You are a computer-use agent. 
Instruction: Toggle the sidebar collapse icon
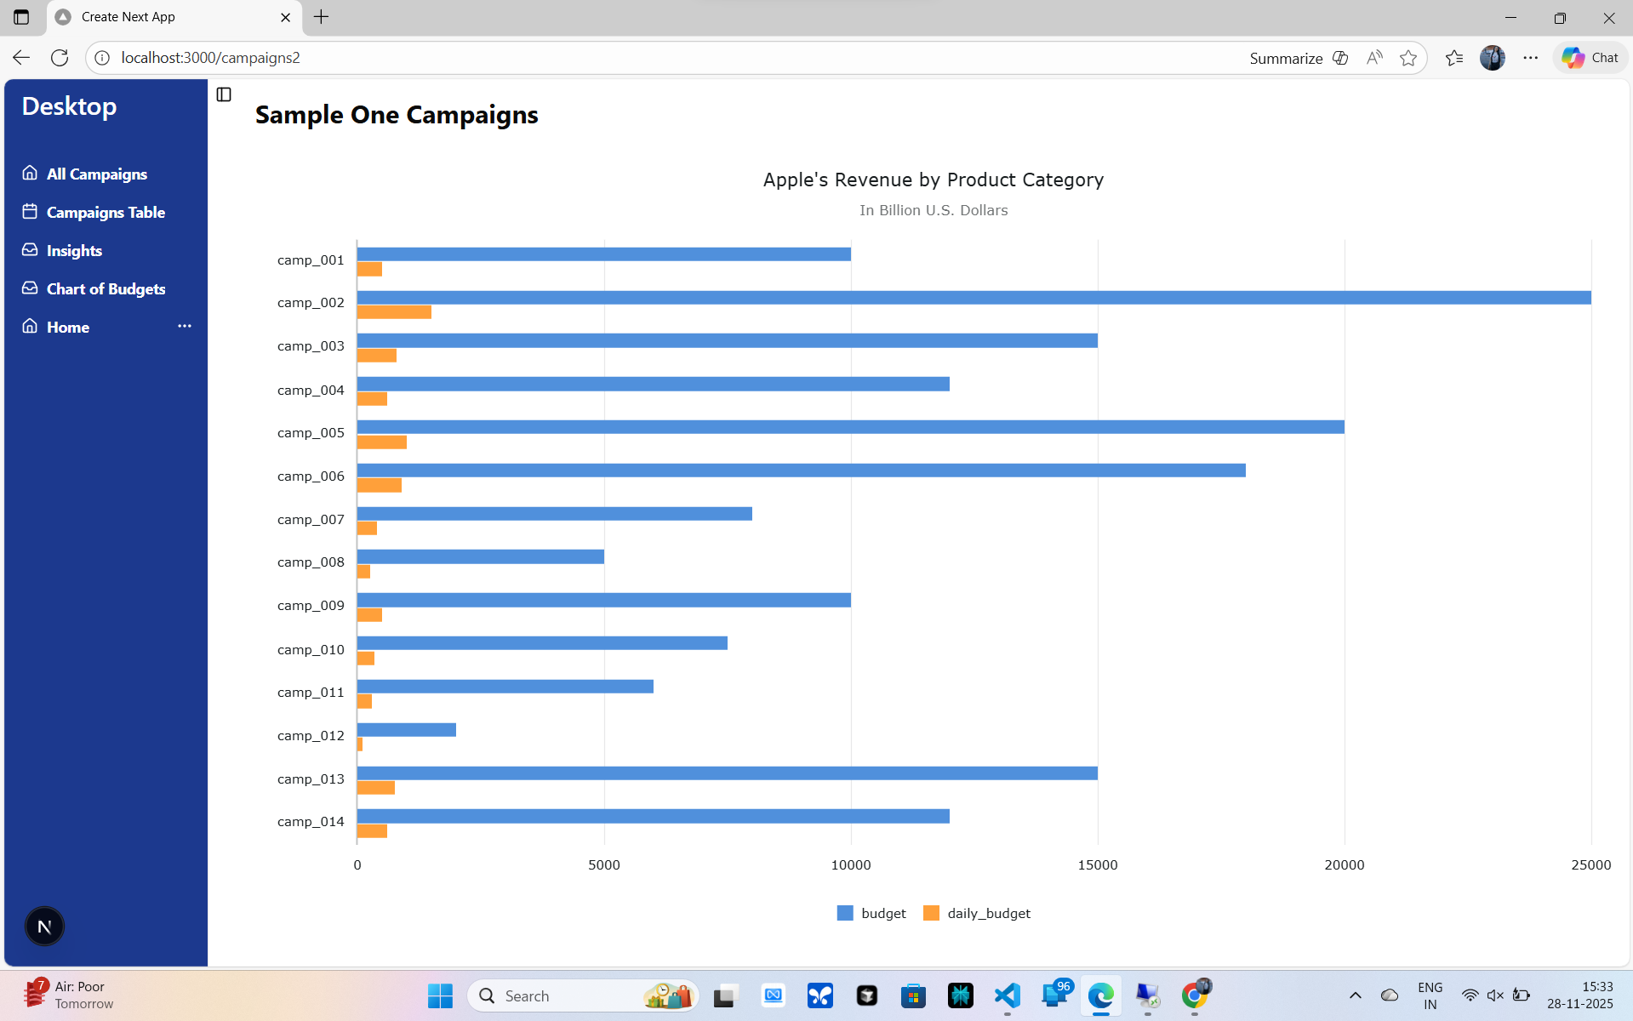coord(224,94)
